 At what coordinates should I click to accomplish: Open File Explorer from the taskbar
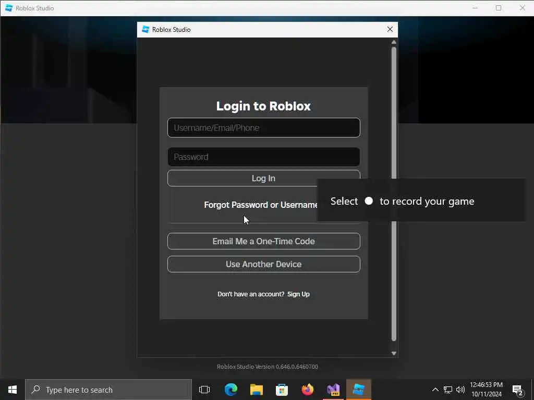pos(257,390)
